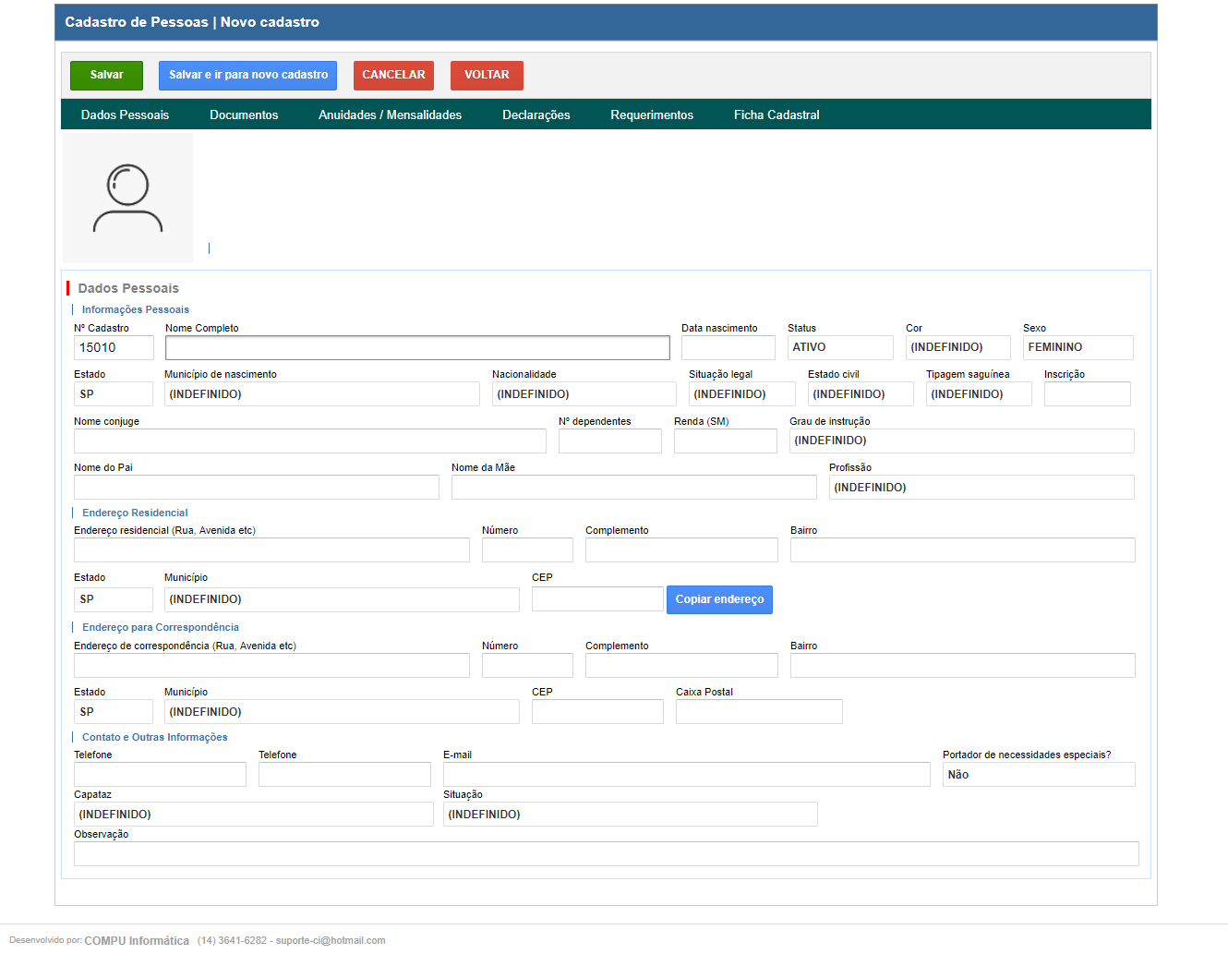This screenshot has height=954, width=1228.
Task: Expand the Sexo dropdown
Action: point(1077,348)
